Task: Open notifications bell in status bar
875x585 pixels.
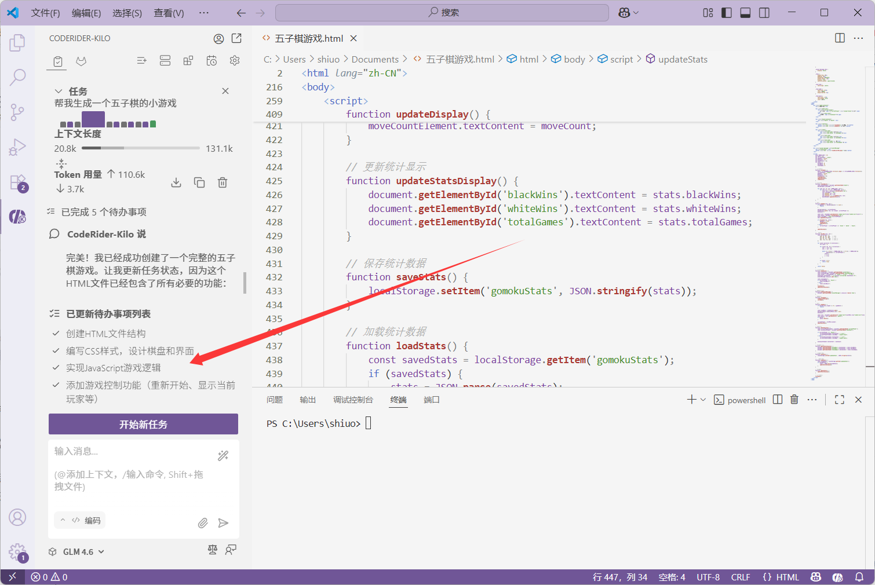Action: coord(859,577)
